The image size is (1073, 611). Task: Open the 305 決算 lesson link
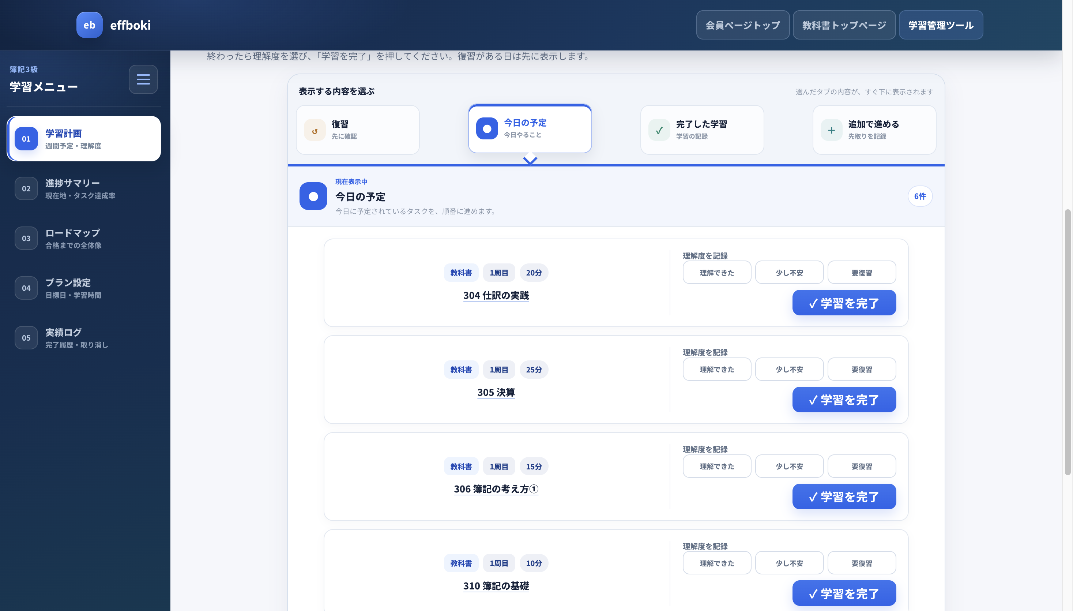click(496, 392)
